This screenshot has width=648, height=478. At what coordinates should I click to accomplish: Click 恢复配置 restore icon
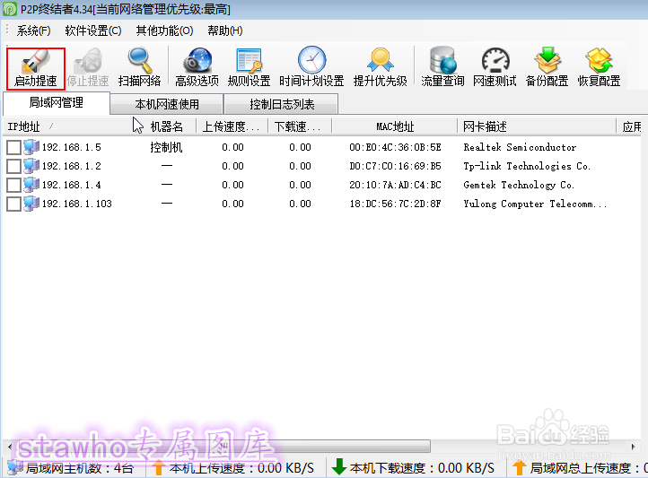point(600,60)
